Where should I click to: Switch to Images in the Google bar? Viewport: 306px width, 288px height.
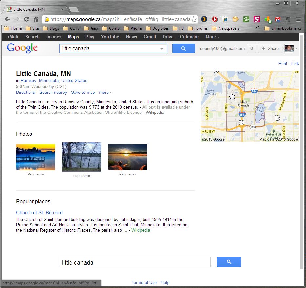tap(54, 37)
